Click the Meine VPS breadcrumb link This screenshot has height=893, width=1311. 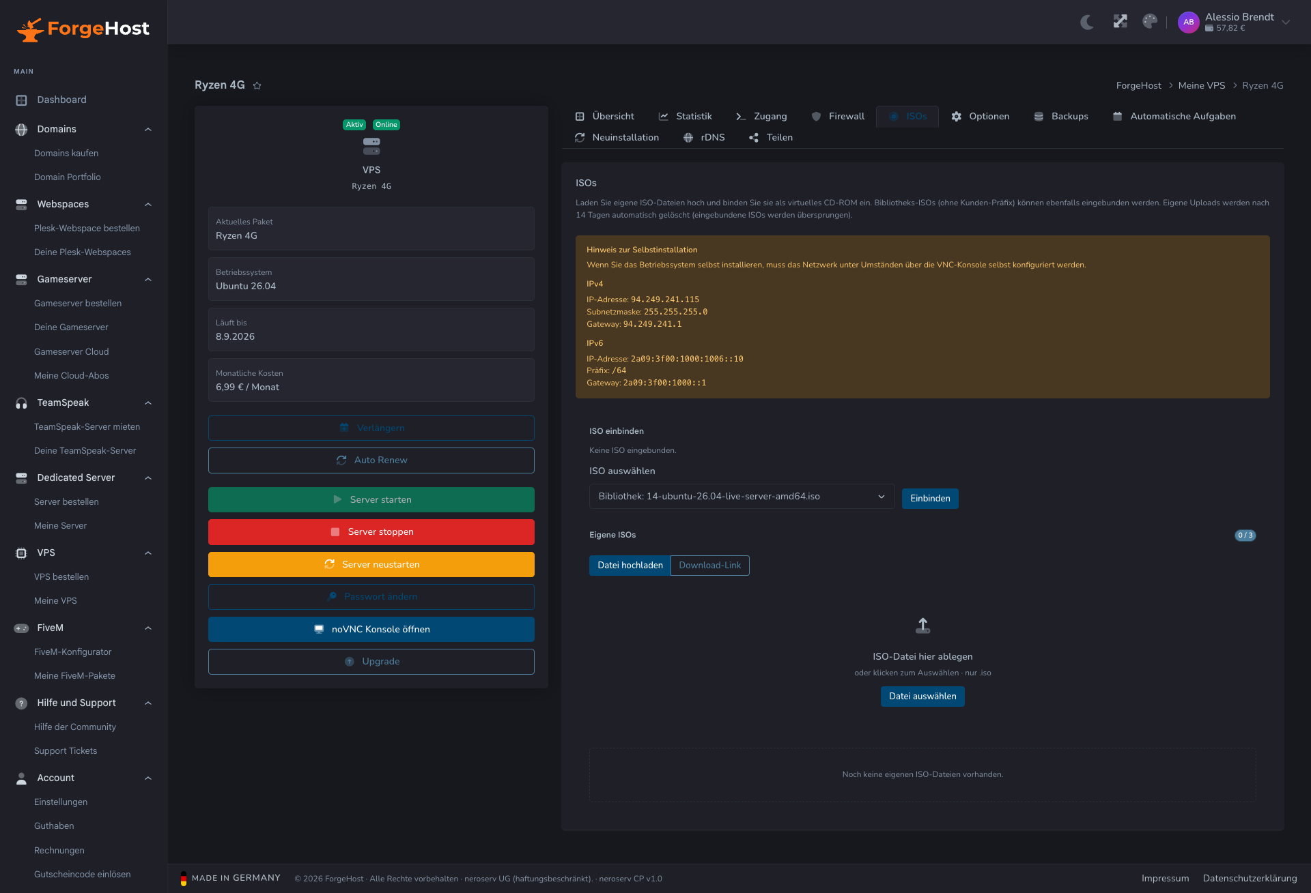click(x=1201, y=85)
